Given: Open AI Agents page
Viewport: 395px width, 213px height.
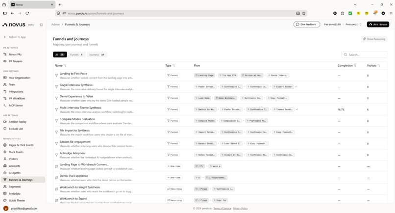Looking at the screenshot, I should point(15,173).
